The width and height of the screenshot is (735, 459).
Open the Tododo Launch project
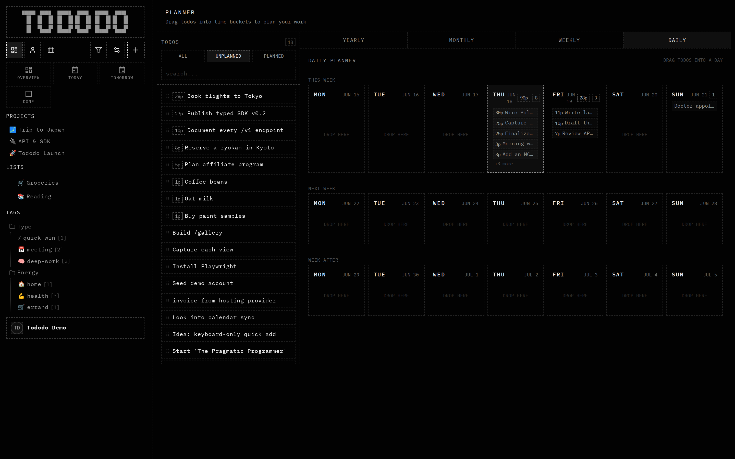pos(37,153)
